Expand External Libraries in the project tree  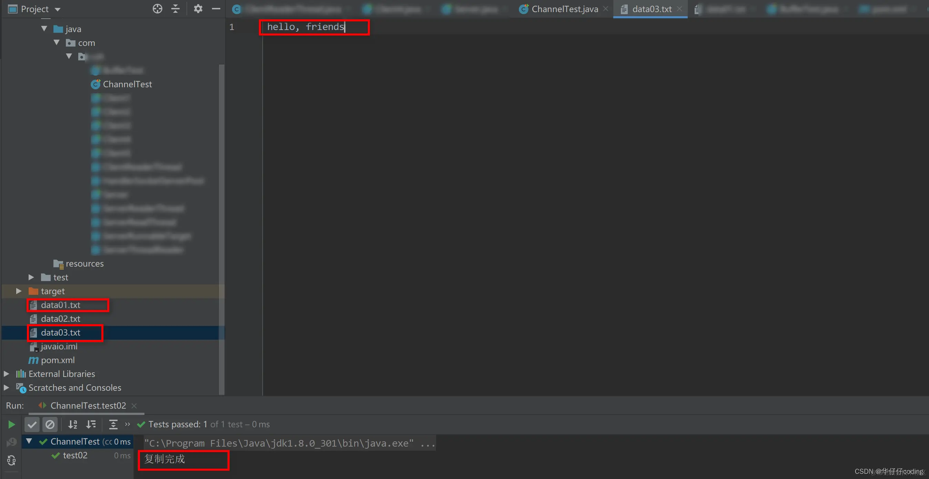[x=7, y=374]
